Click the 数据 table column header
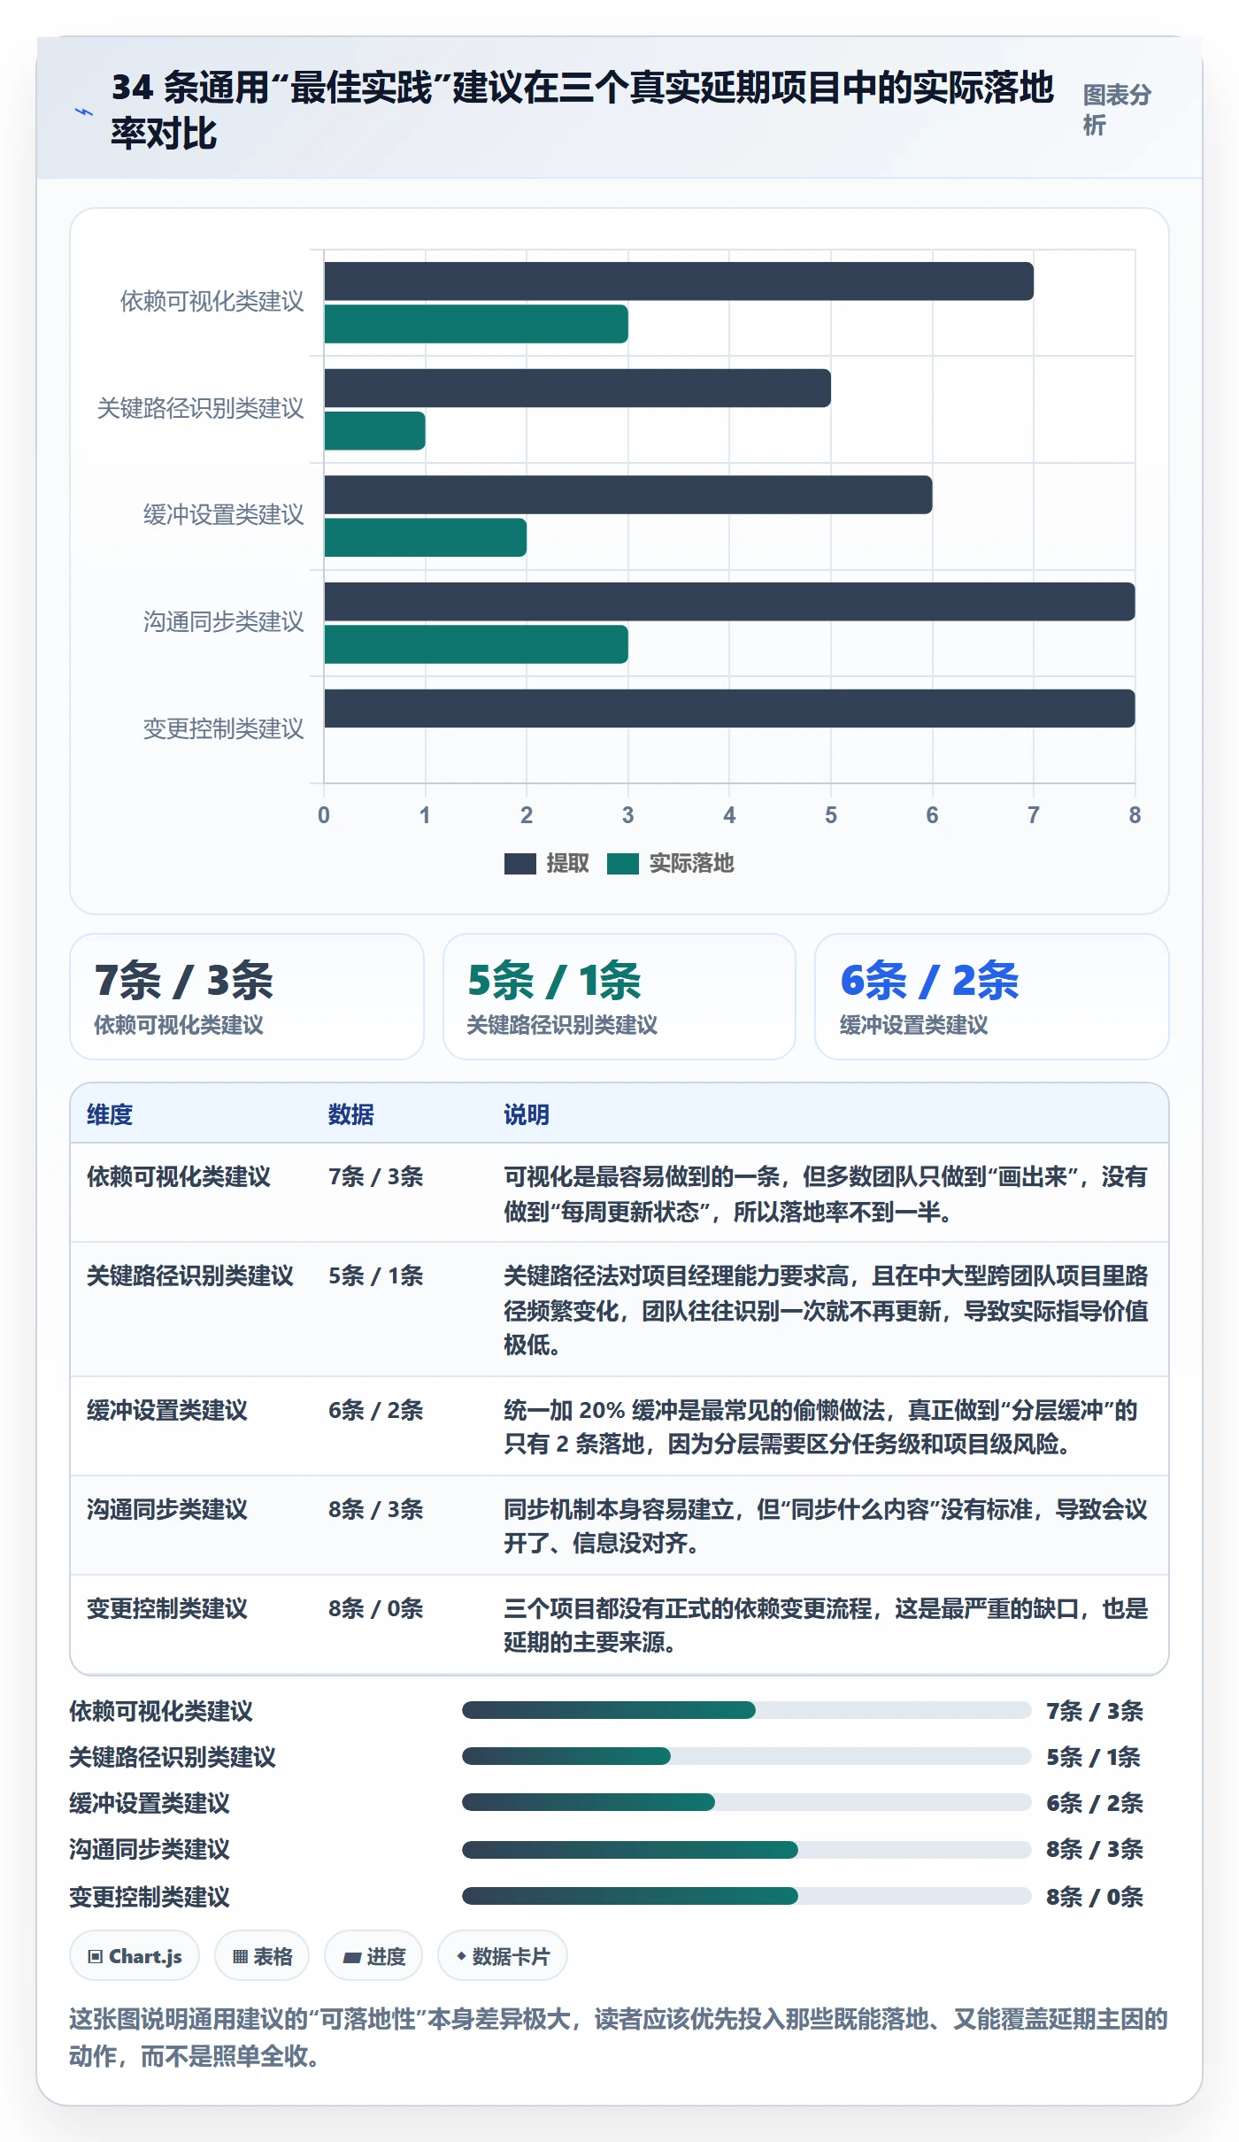 coord(351,1114)
